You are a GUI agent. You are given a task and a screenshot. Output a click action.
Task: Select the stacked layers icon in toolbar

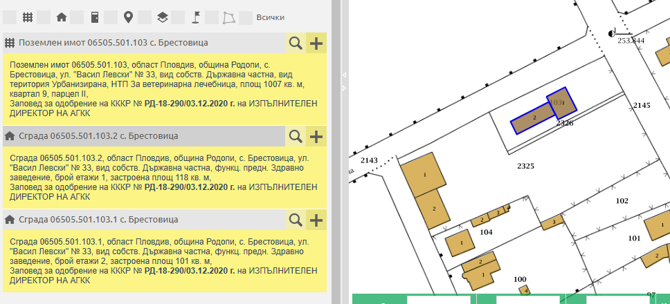coord(162,17)
